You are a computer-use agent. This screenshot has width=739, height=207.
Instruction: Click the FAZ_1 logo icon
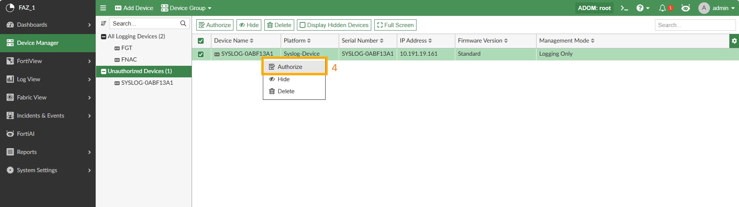click(x=10, y=8)
